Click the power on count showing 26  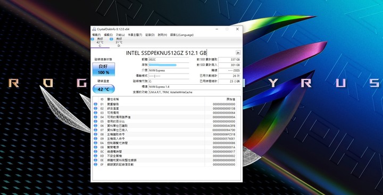point(229,76)
